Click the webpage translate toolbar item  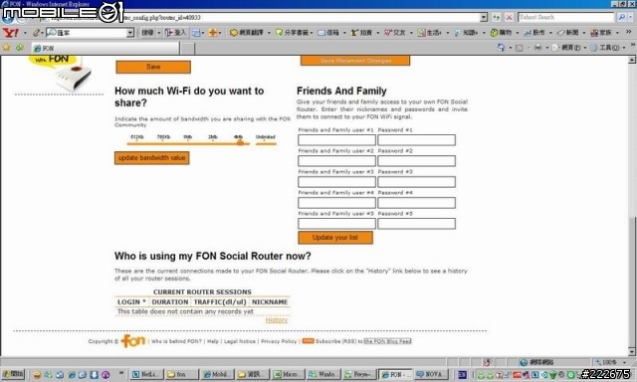247,33
